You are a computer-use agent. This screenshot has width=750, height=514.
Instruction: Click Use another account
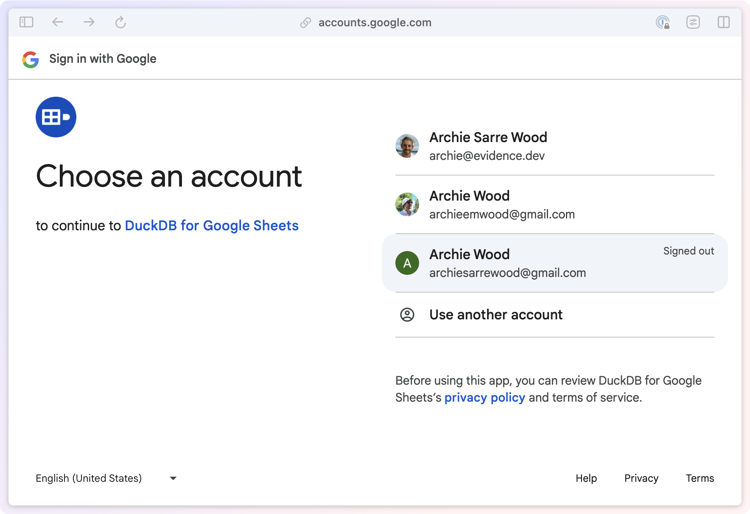[555, 315]
